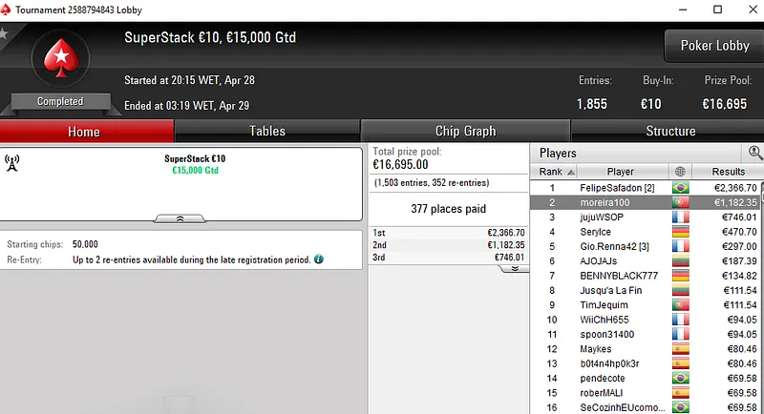Expand the tournament info panel with double-chevron
Viewport: 764px width, 414px height.
click(180, 218)
